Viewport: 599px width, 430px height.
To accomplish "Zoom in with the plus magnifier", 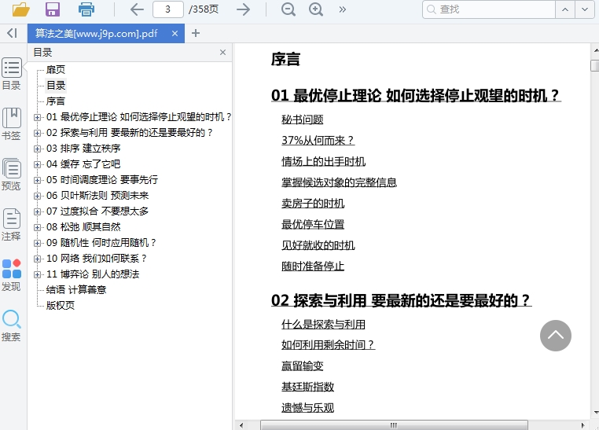I will 316,9.
